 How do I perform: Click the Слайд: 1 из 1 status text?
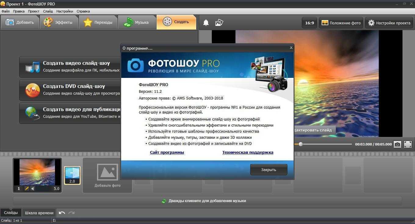click(x=12, y=220)
